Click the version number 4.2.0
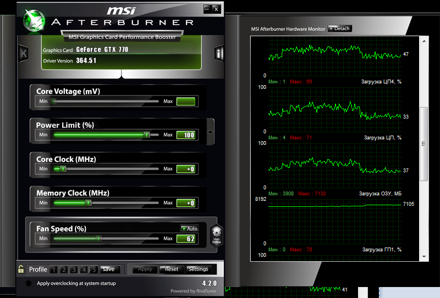This screenshot has height=298, width=440. (x=210, y=283)
